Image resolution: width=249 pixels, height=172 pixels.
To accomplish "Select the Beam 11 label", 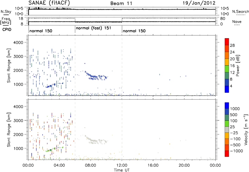I will pyautogui.click(x=121, y=3).
